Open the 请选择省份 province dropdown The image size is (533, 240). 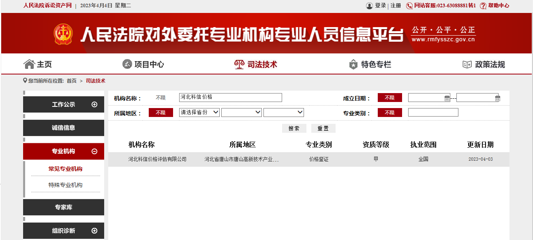coord(199,113)
